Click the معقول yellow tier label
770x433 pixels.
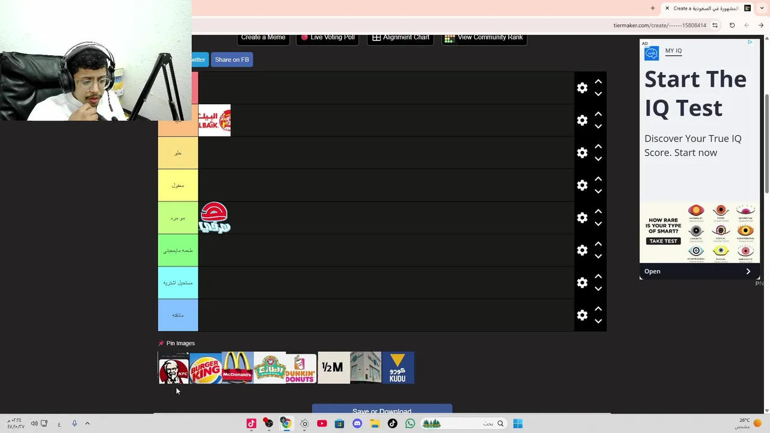coord(178,185)
